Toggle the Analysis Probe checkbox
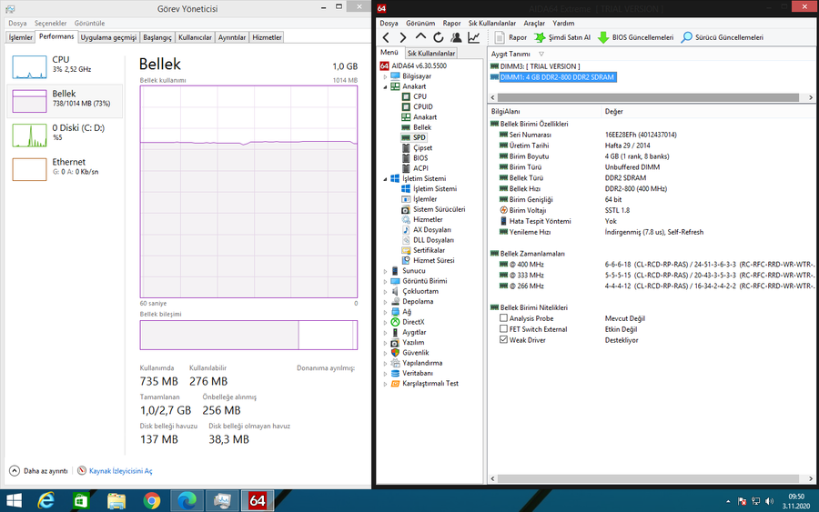This screenshot has width=819, height=512. 503,318
